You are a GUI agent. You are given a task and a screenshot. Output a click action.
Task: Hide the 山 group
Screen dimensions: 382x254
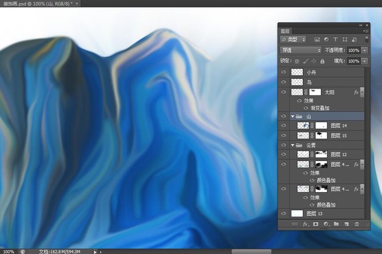pyautogui.click(x=283, y=116)
